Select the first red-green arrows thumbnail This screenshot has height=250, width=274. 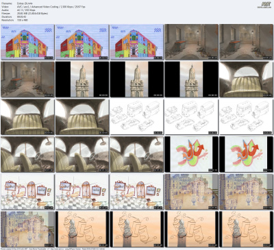(191, 154)
